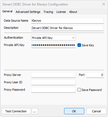Switch to the General tab
This screenshot has height=117, width=108.
[7, 12]
